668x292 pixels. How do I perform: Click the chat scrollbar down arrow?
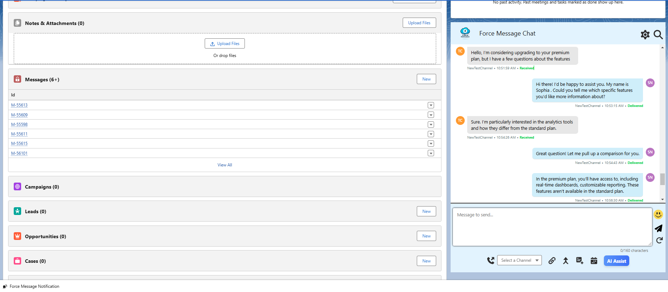(x=662, y=199)
